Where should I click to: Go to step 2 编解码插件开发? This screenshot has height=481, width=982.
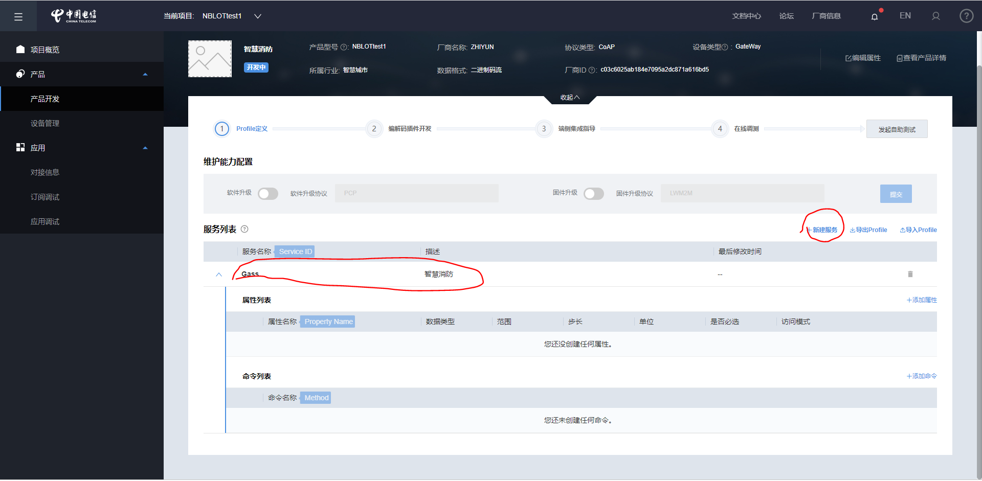(x=399, y=129)
